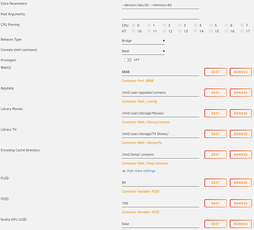
Task: Remove the PUID variable
Action: 241,183
